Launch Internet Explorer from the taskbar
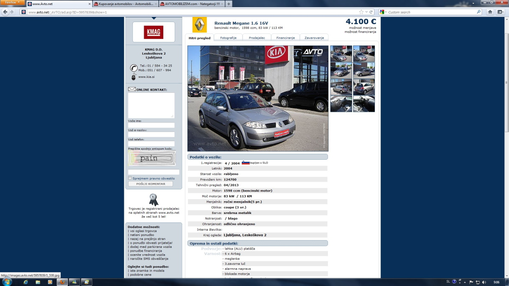This screenshot has height=286, width=509. [25, 282]
